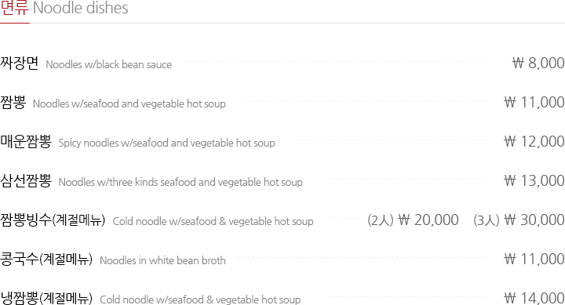Click the (3人) ₩ 30,000 price

coord(519,220)
